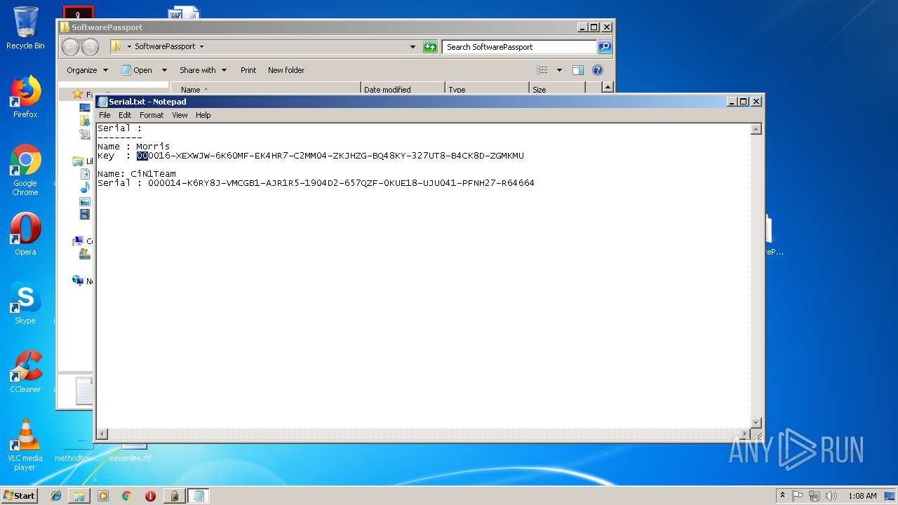Click the CiN1Team serial line in Notepad
The width and height of the screenshot is (898, 505).
(x=316, y=183)
